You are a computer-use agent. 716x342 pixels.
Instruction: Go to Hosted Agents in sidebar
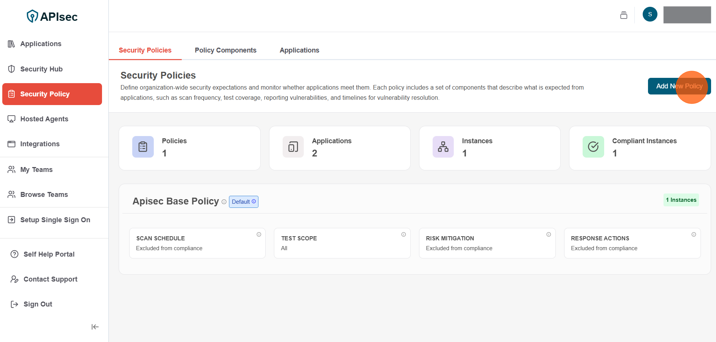click(44, 119)
